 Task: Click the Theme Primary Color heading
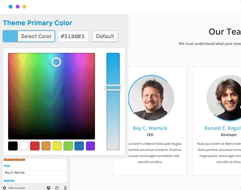(x=38, y=23)
